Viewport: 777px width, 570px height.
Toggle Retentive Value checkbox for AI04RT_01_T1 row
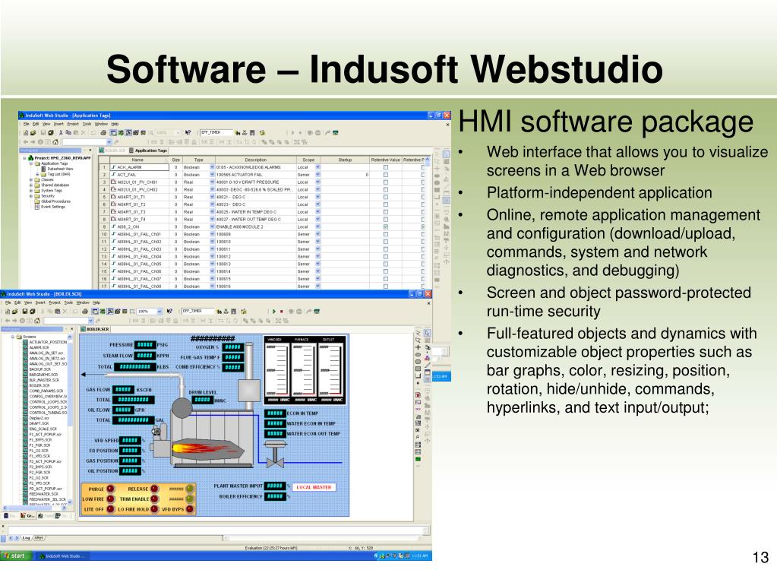coord(386,197)
